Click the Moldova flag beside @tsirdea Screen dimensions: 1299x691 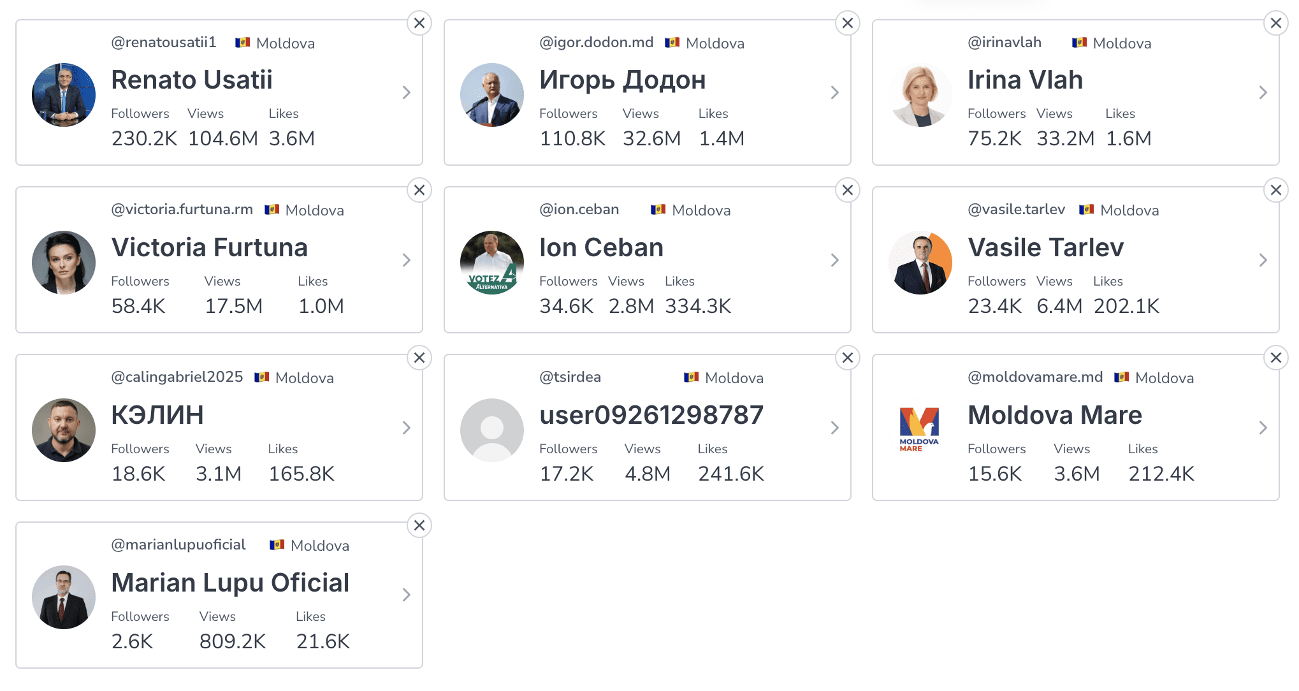[691, 377]
